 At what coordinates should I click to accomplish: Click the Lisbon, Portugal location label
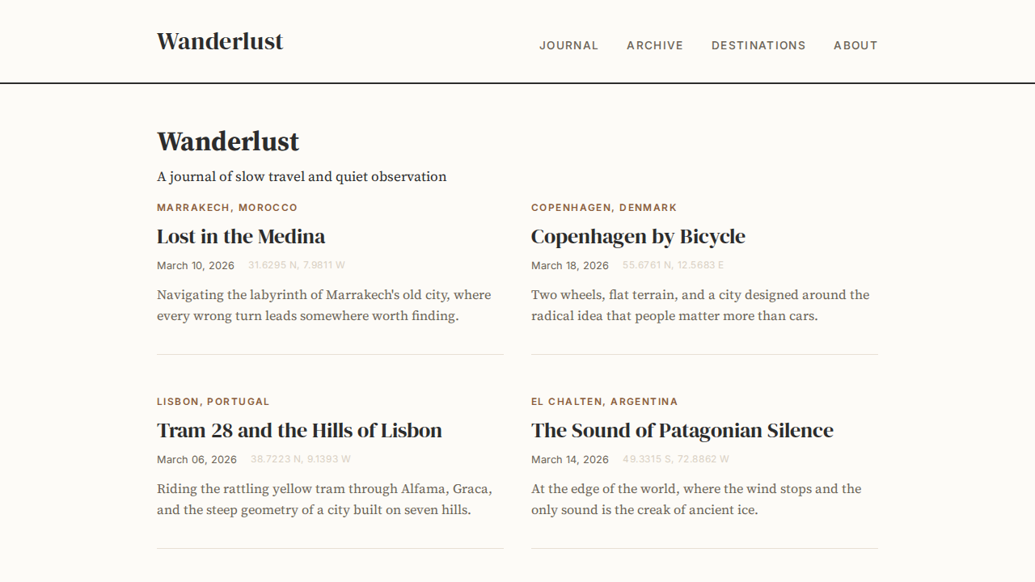coord(213,402)
